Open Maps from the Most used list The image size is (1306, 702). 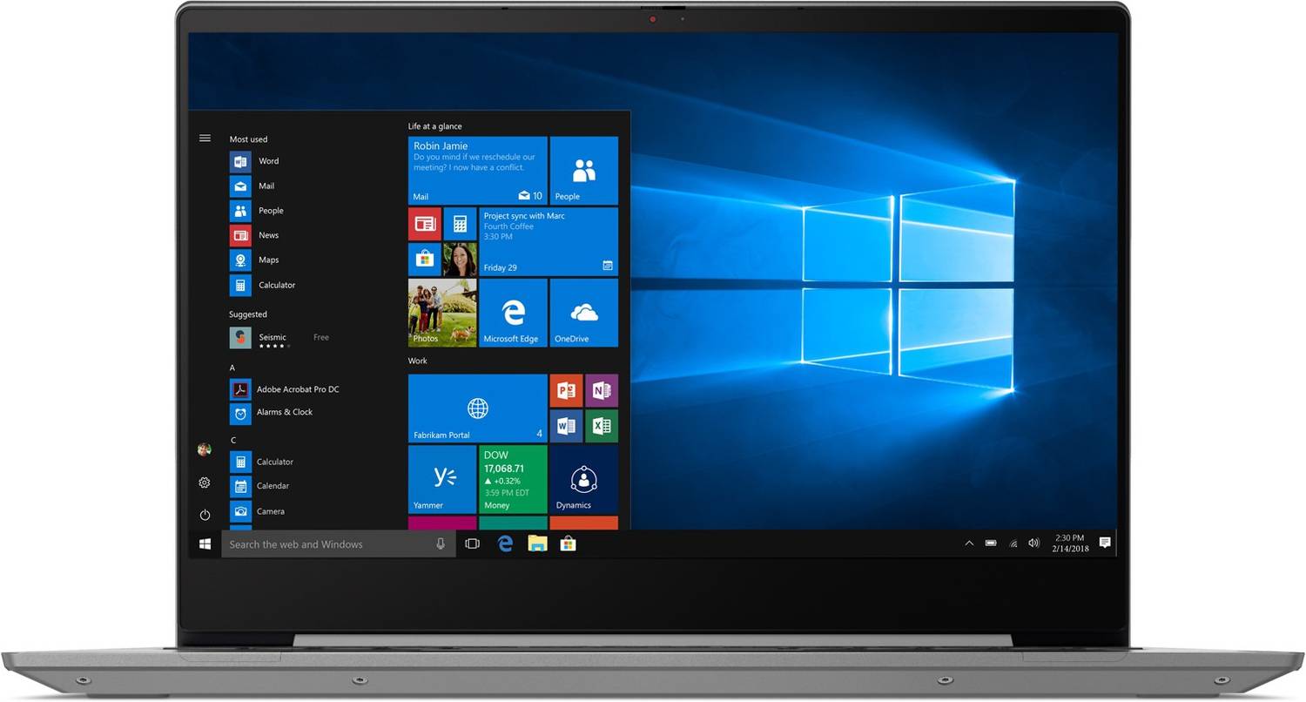point(268,260)
